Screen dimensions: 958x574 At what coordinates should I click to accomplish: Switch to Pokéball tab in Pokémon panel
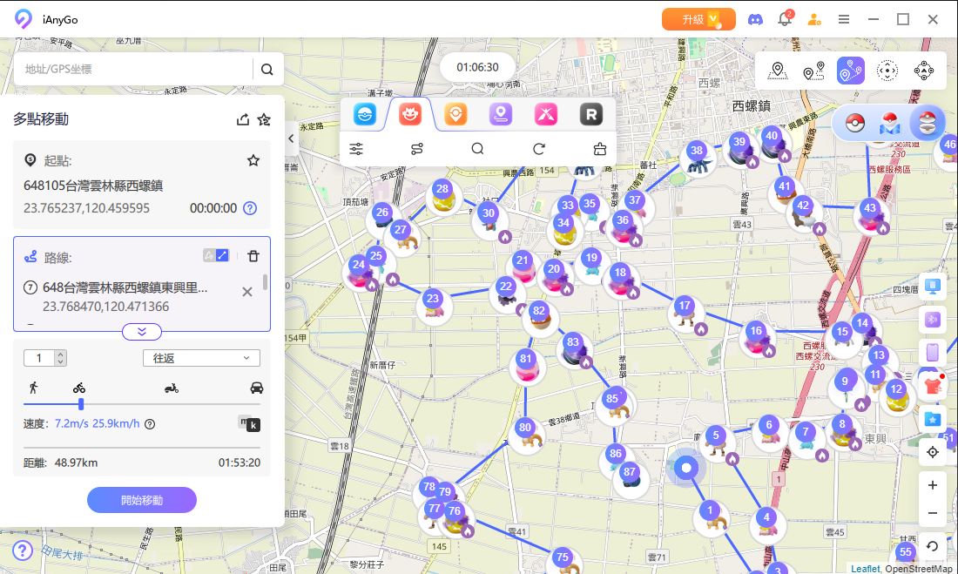365,114
